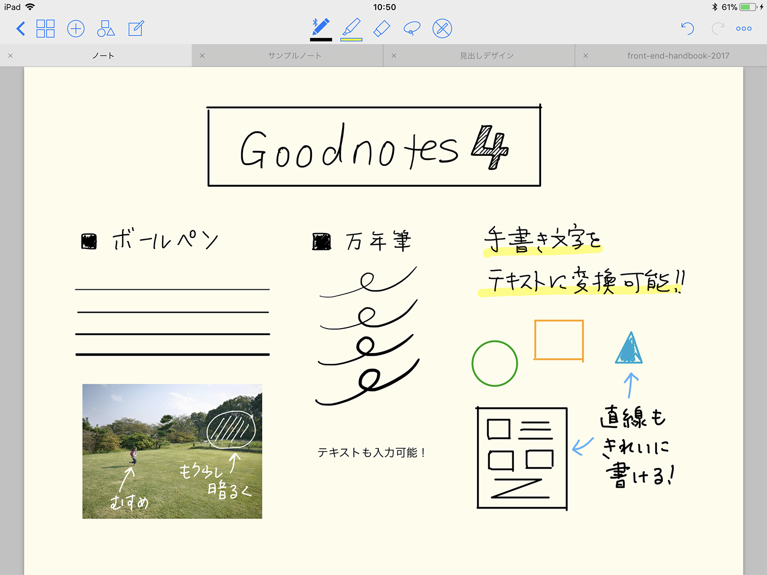767x575 pixels.
Task: Tap the handwritten Goodnotes 4 title
Action: pos(374,147)
